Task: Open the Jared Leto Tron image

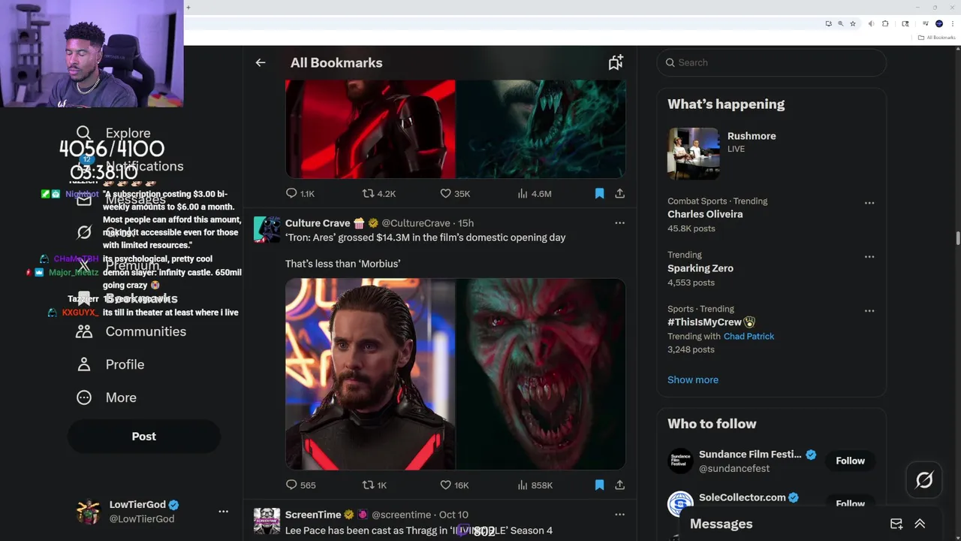Action: 370,374
